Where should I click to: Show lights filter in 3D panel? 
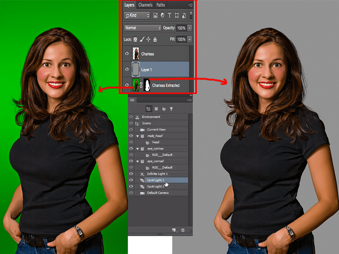tap(171, 109)
